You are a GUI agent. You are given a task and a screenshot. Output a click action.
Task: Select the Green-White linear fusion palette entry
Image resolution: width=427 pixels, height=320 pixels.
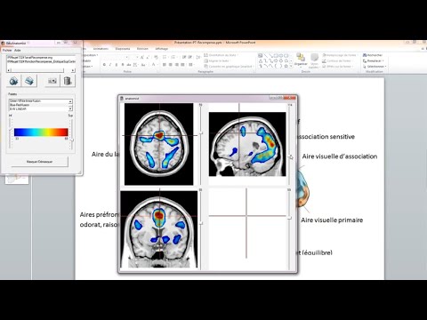pos(39,101)
